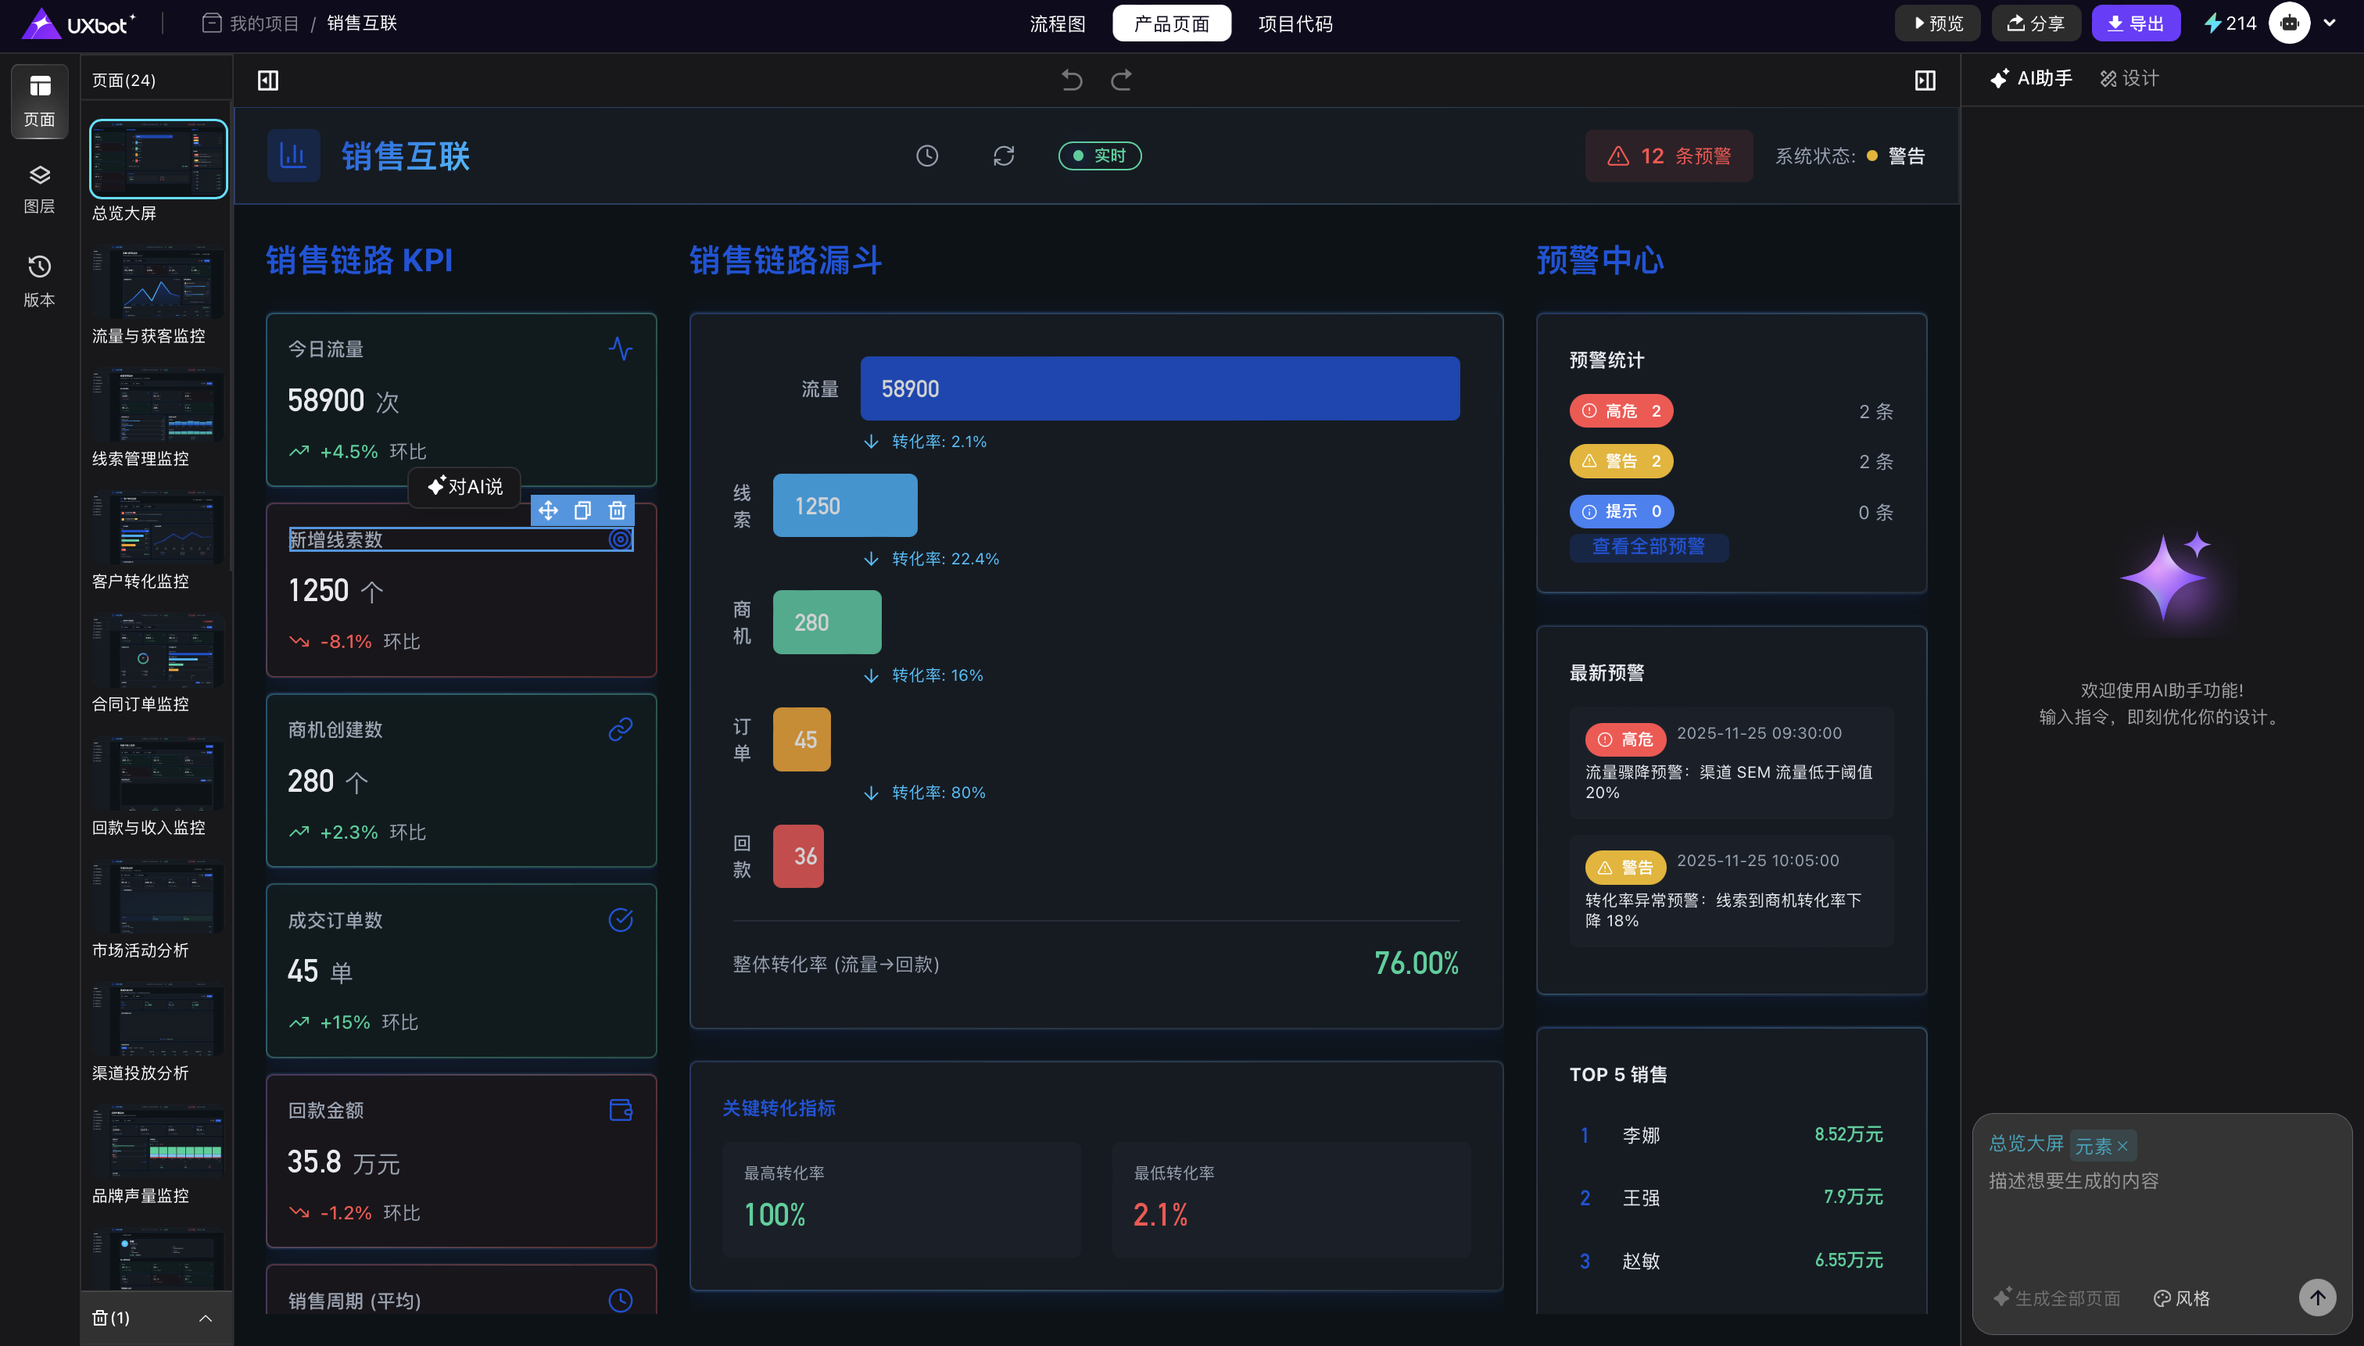Click the Export button
Image resolution: width=2364 pixels, height=1346 pixels.
2136,23
